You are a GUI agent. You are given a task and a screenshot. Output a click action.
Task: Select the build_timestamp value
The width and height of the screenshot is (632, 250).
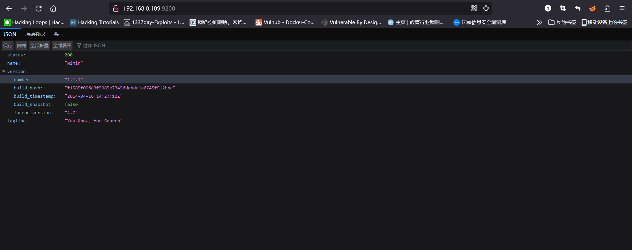click(94, 96)
